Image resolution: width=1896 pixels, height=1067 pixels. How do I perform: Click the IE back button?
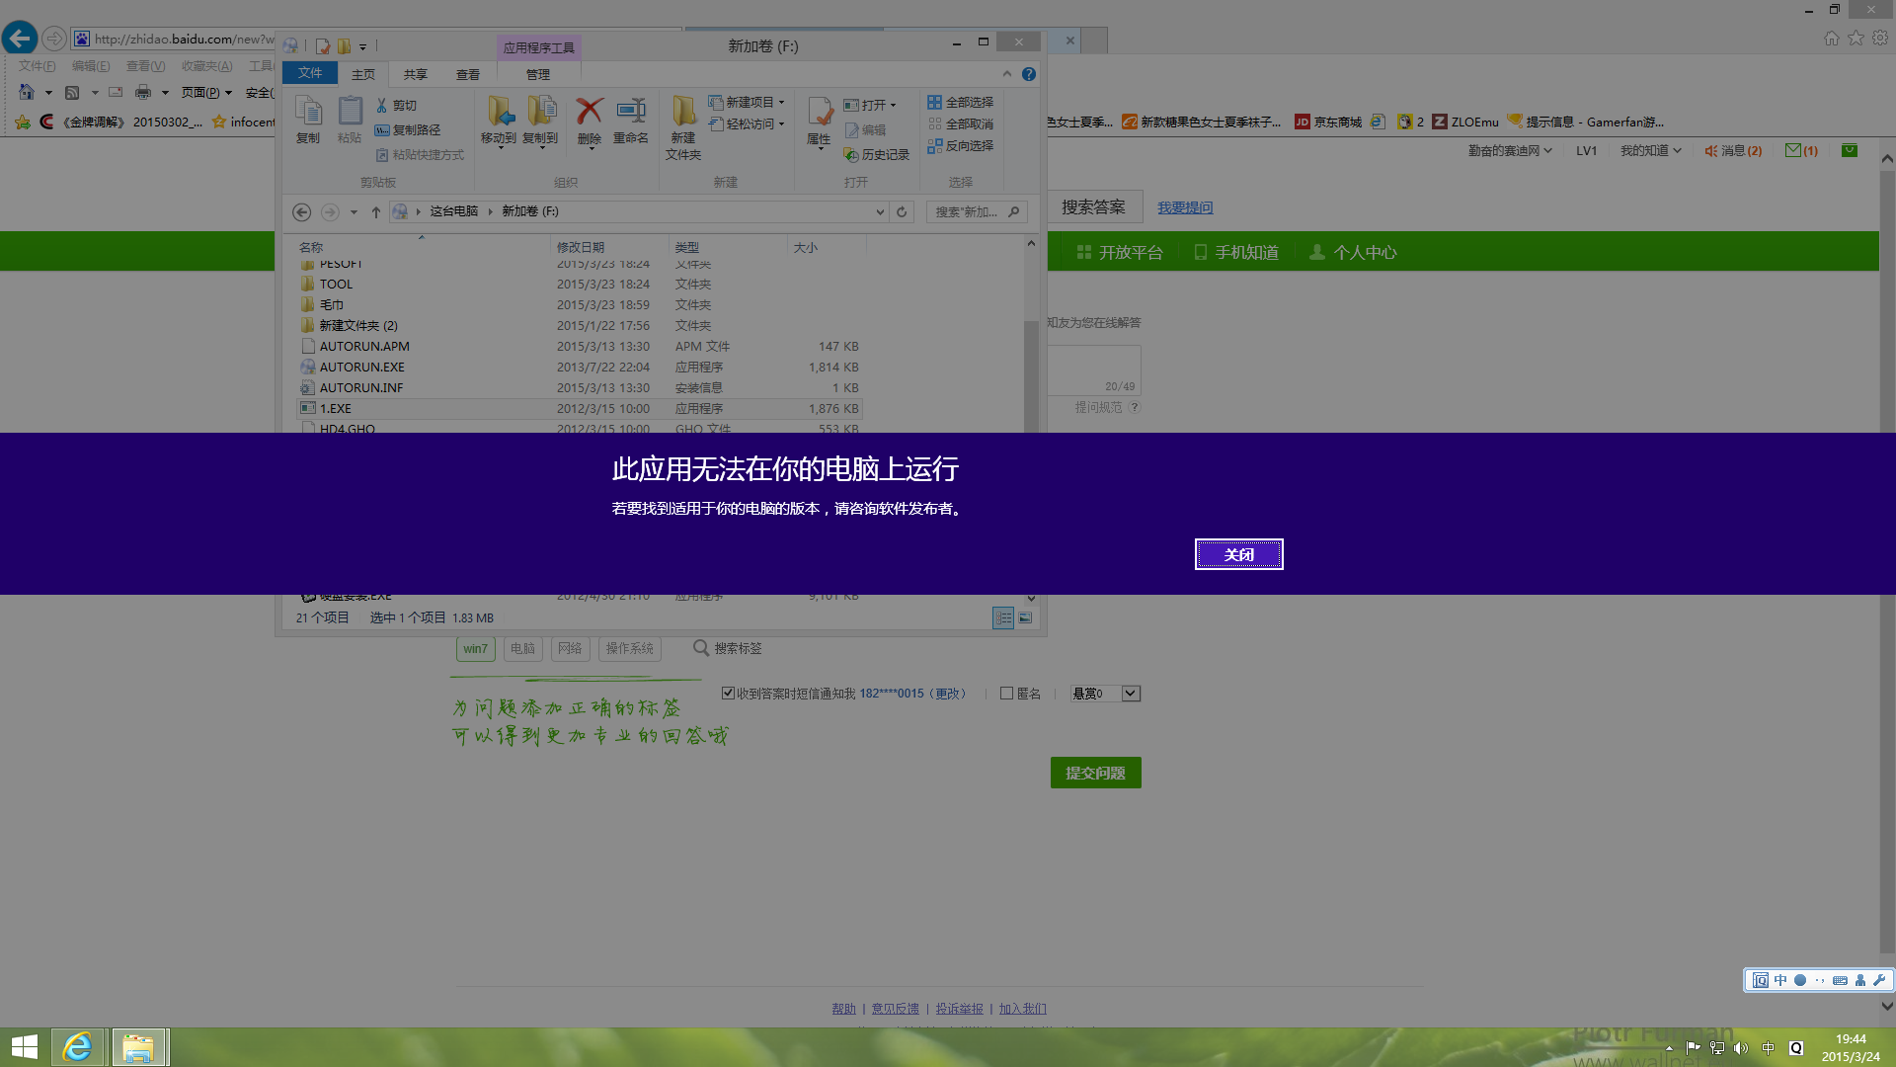coord(20,39)
